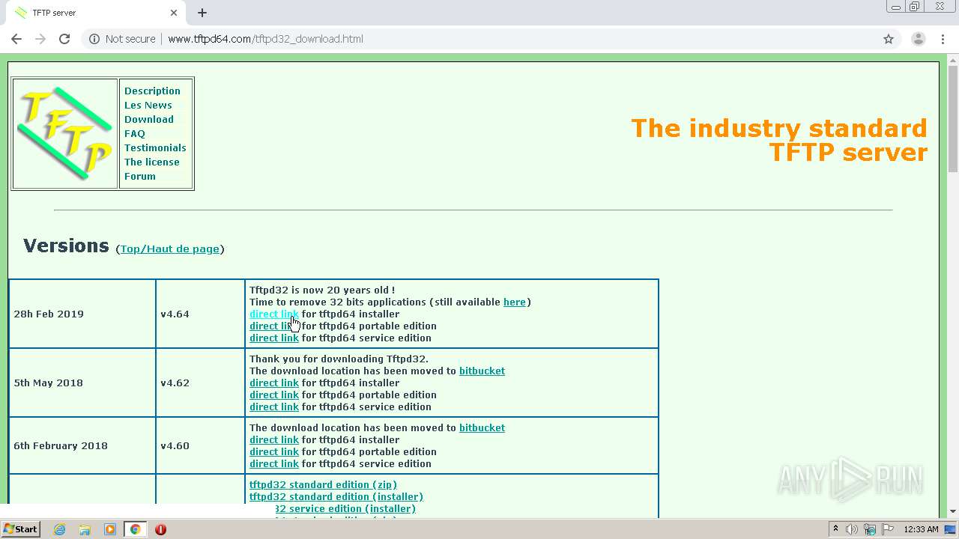Download v4.62 portable edition direct link
959x539 pixels.
click(274, 395)
